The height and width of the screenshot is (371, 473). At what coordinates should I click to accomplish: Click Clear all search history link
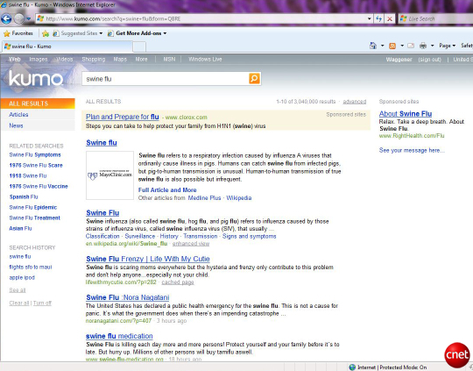point(19,303)
